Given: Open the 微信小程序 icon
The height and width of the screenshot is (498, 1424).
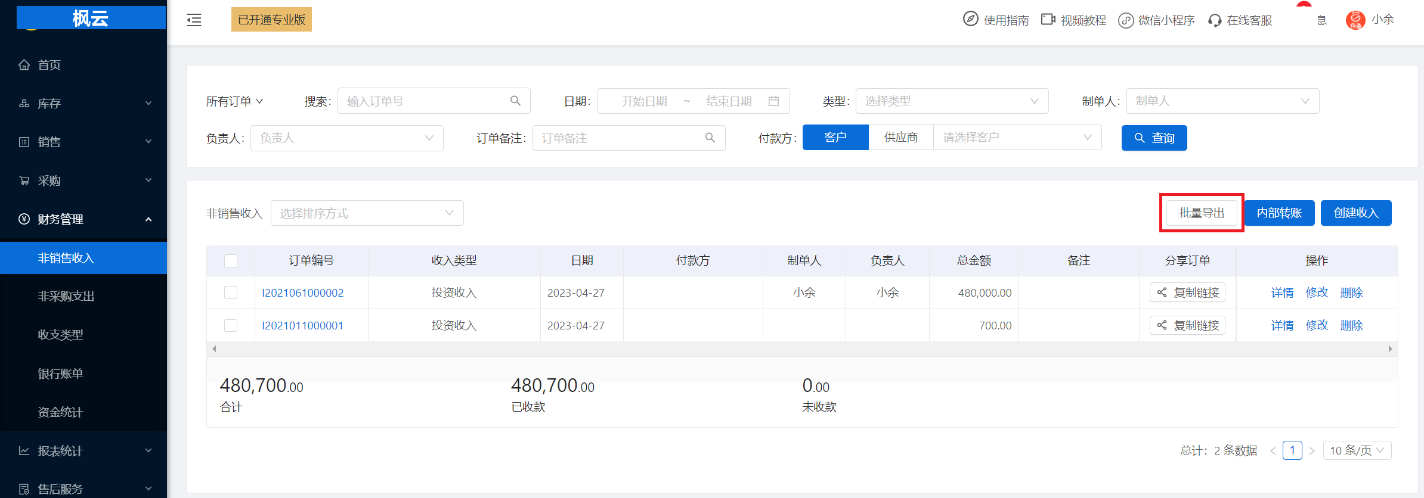Looking at the screenshot, I should pos(1125,20).
